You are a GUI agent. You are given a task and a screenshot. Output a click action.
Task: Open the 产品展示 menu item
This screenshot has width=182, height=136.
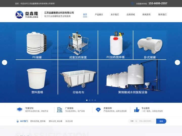[99, 15]
